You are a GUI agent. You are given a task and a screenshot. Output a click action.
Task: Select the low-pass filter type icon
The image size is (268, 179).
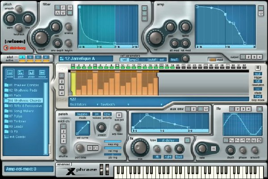tap(58, 8)
